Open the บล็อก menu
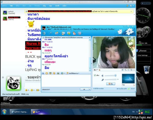Image resolution: width=153 pixels, height=120 pixels. pyautogui.click(x=65, y=6)
